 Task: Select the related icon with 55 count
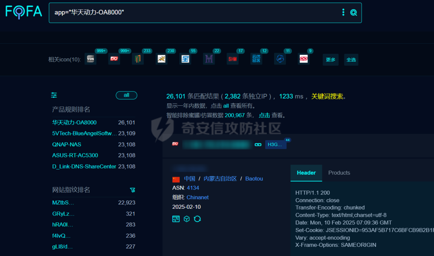[x=185, y=59]
